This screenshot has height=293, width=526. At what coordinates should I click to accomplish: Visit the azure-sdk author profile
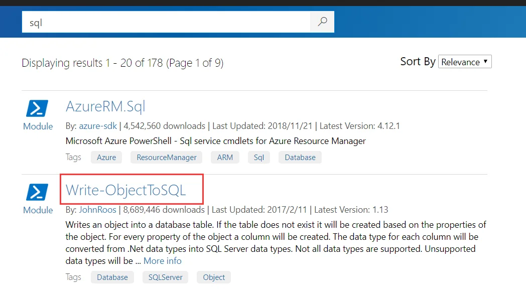pos(98,126)
